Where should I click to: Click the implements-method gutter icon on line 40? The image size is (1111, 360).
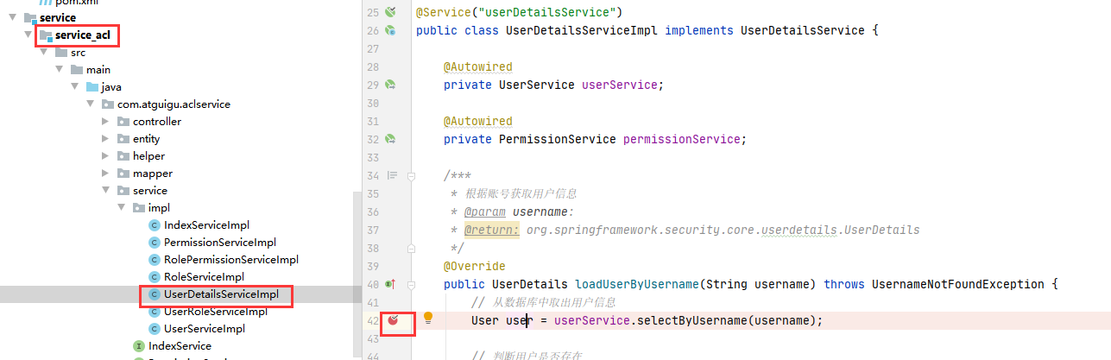click(389, 284)
